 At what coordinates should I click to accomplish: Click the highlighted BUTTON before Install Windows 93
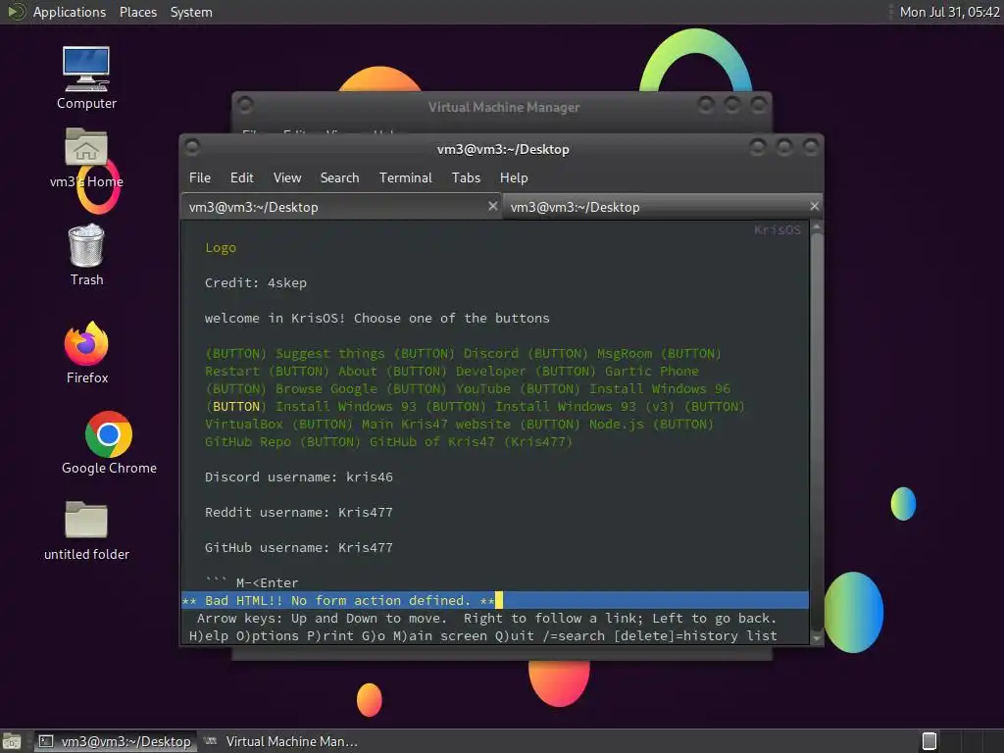(235, 407)
